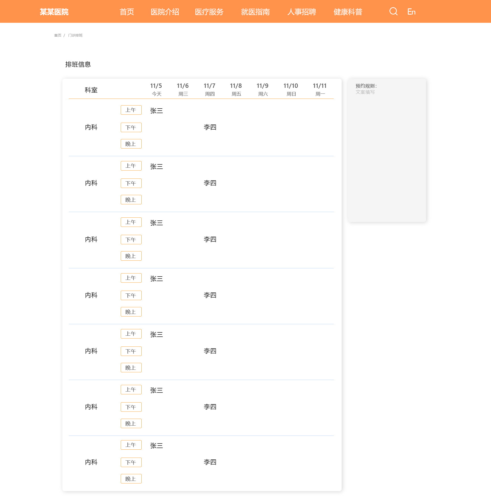Select the 11/9 周六 date column
Screen dimensions: 491x496
coord(263,89)
